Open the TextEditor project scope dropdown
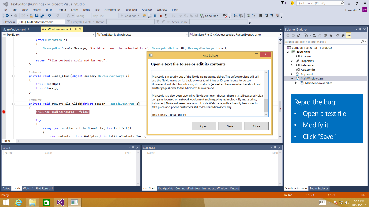The width and height of the screenshot is (369, 207). coord(93,34)
